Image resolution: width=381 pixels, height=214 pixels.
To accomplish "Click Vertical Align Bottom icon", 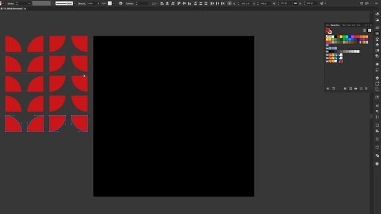I will tap(189, 4).
